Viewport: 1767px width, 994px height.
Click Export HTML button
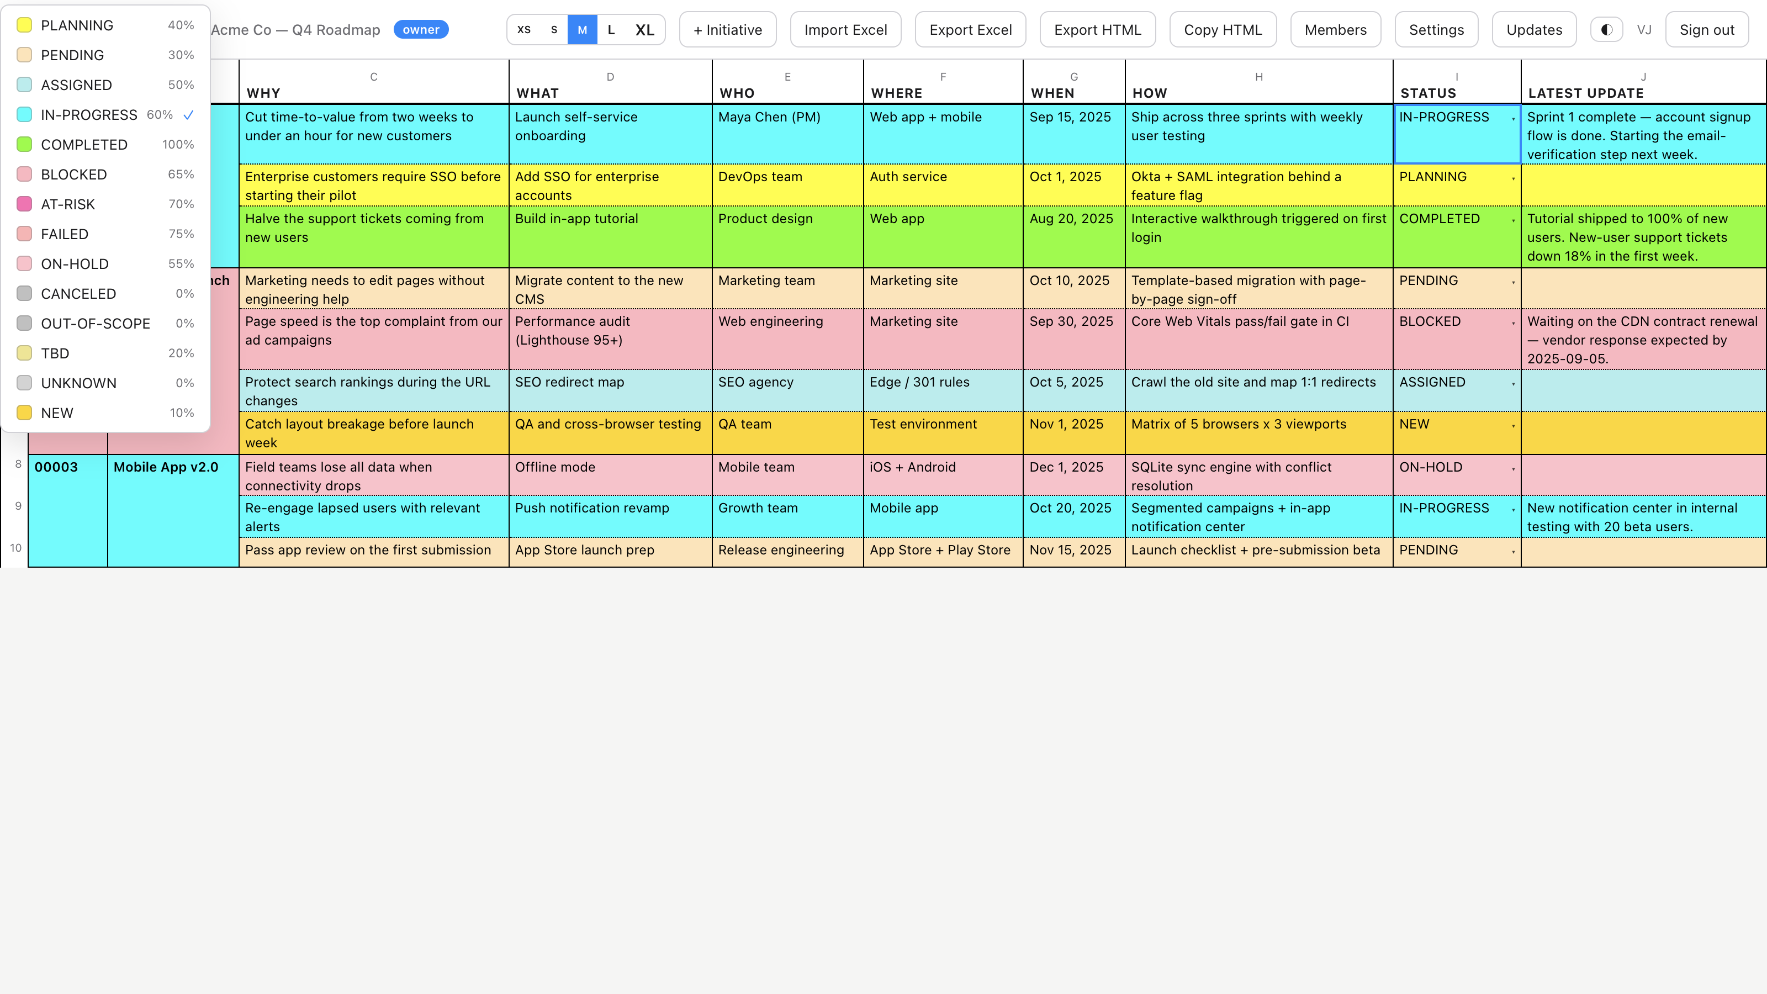(x=1098, y=29)
